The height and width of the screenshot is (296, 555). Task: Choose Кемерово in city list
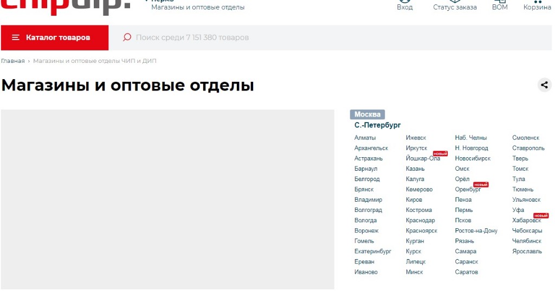pyautogui.click(x=419, y=189)
